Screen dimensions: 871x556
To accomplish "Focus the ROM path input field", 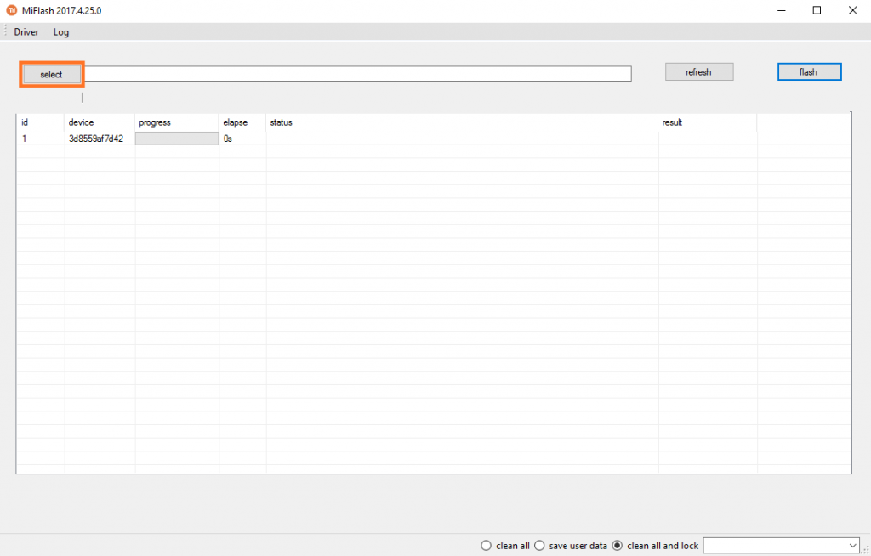I will pos(356,74).
